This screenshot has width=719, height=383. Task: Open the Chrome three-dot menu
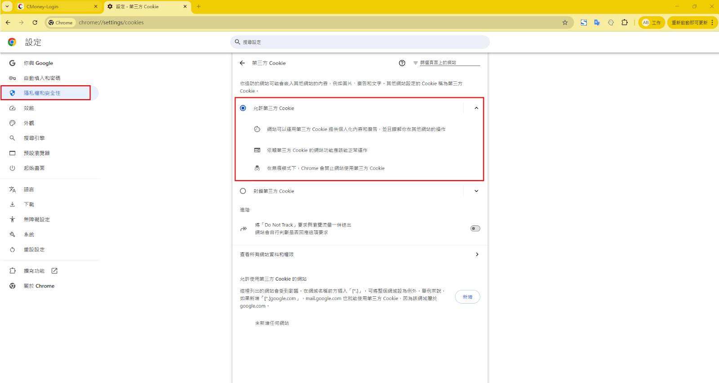(x=712, y=22)
